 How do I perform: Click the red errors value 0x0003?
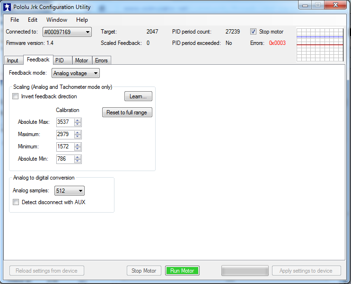[277, 43]
